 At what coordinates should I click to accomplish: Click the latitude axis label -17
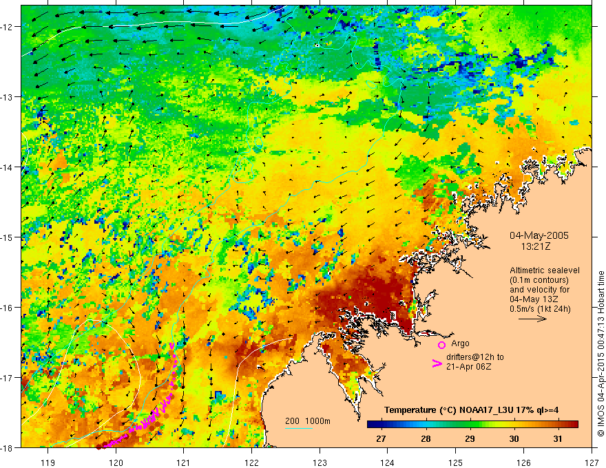pyautogui.click(x=8, y=378)
